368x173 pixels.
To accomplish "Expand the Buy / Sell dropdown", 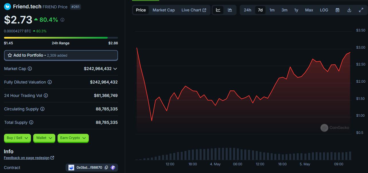I will 17,138.
